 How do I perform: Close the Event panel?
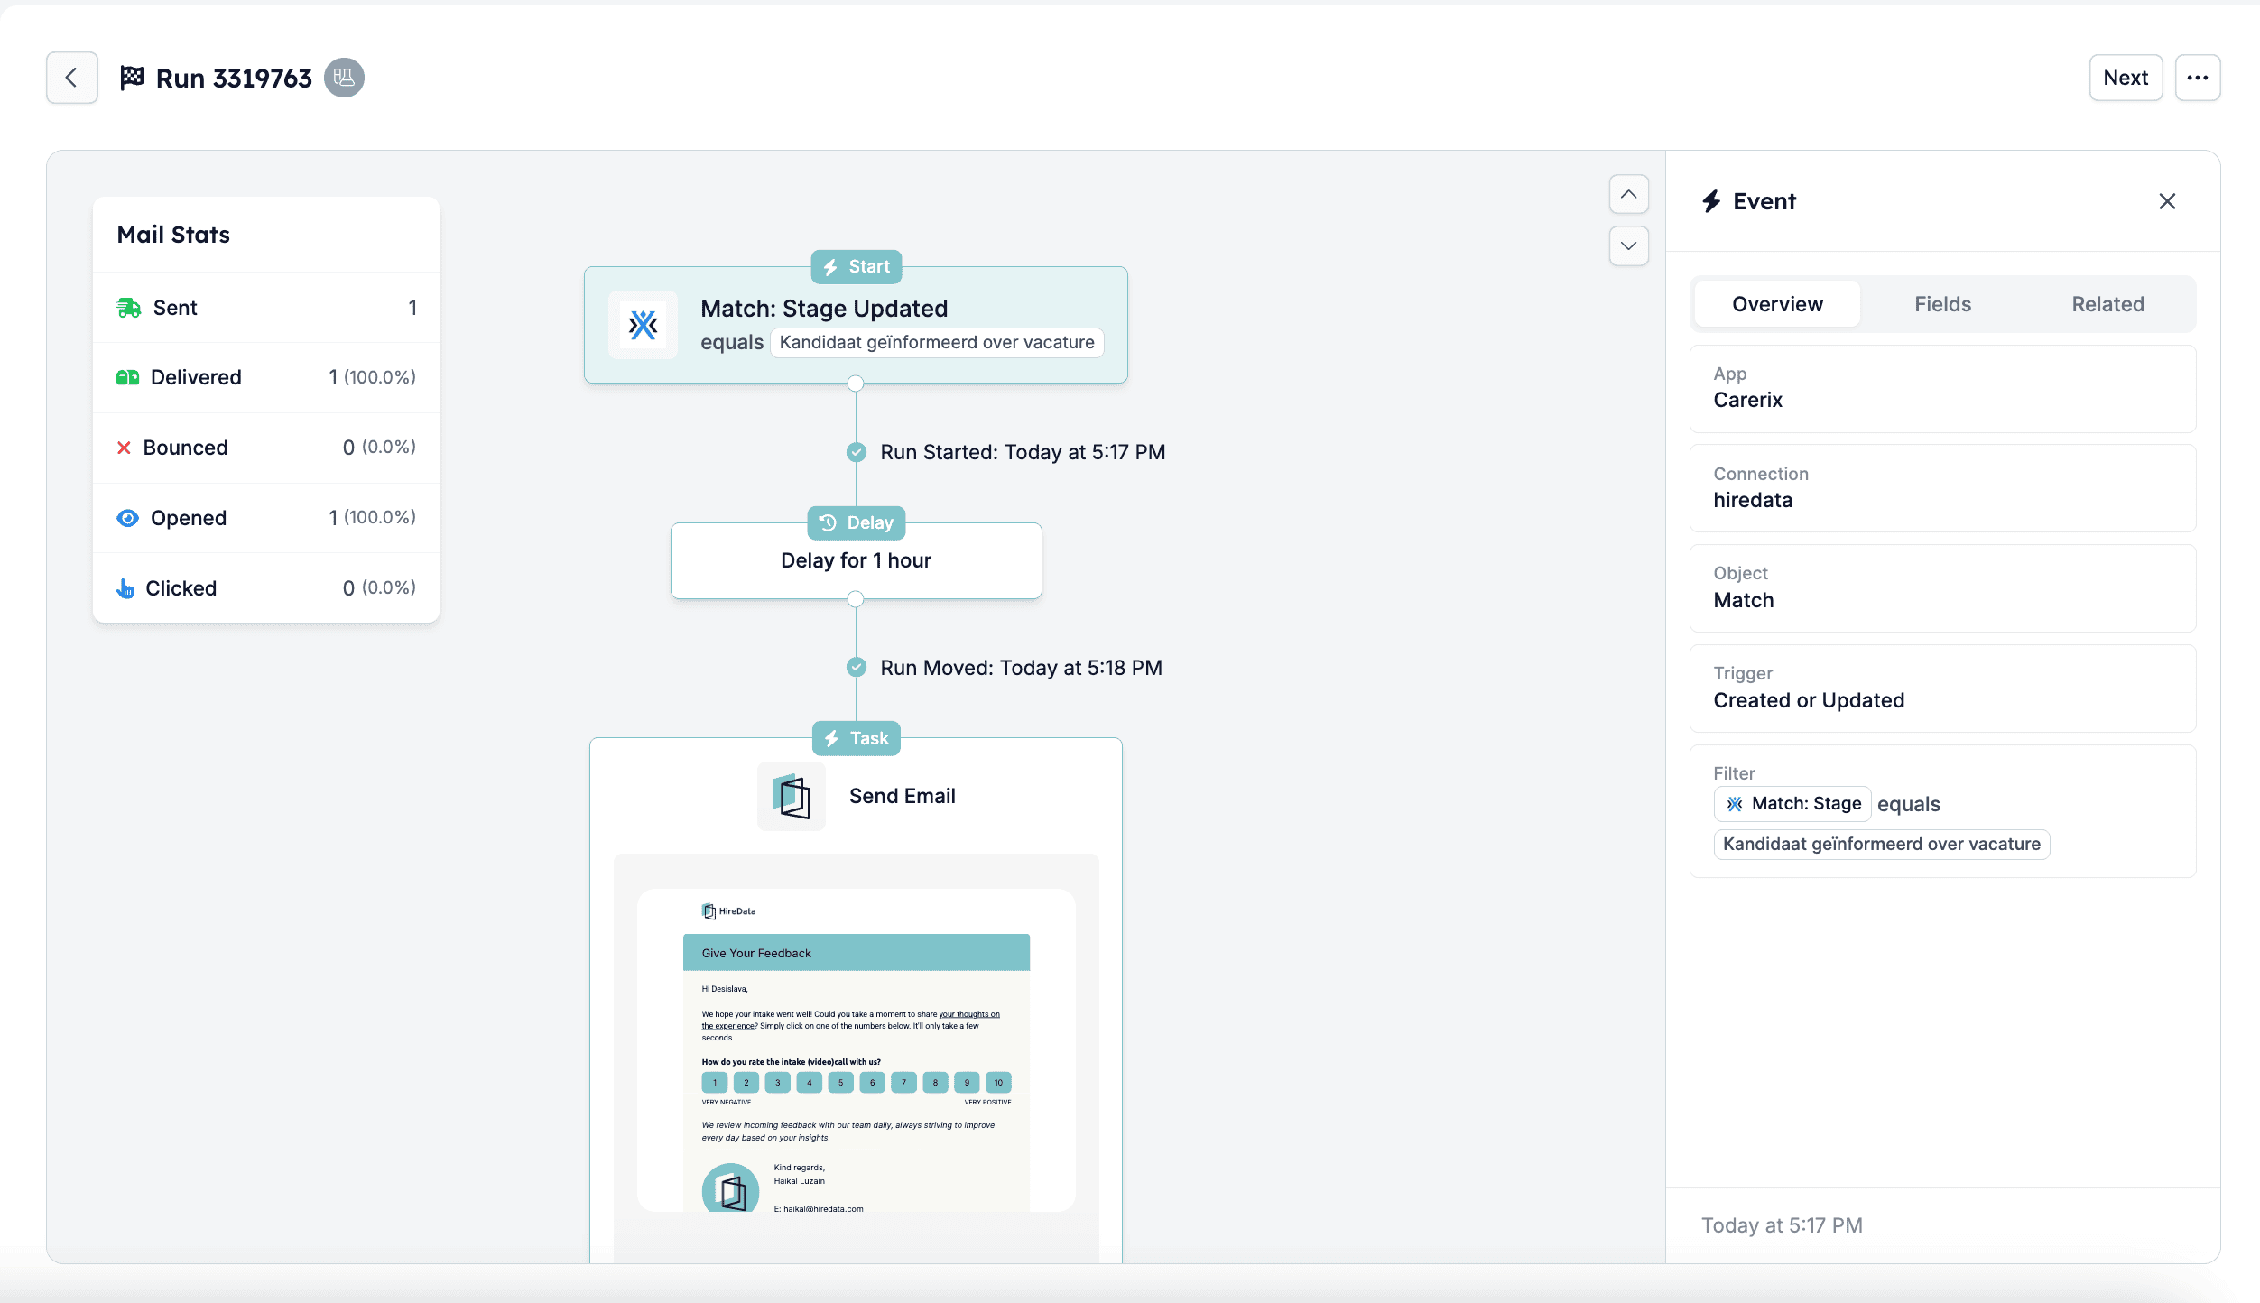pyautogui.click(x=2167, y=201)
